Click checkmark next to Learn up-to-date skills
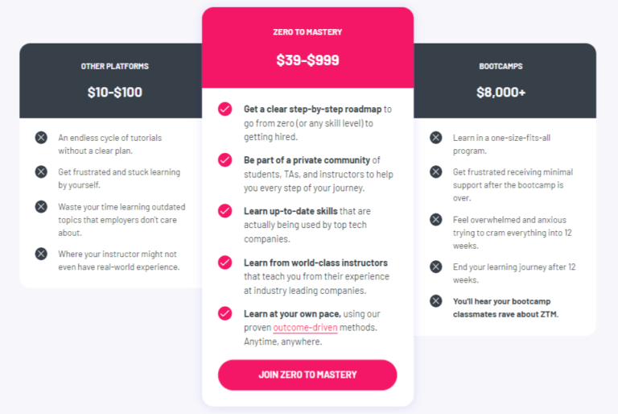 click(x=225, y=211)
